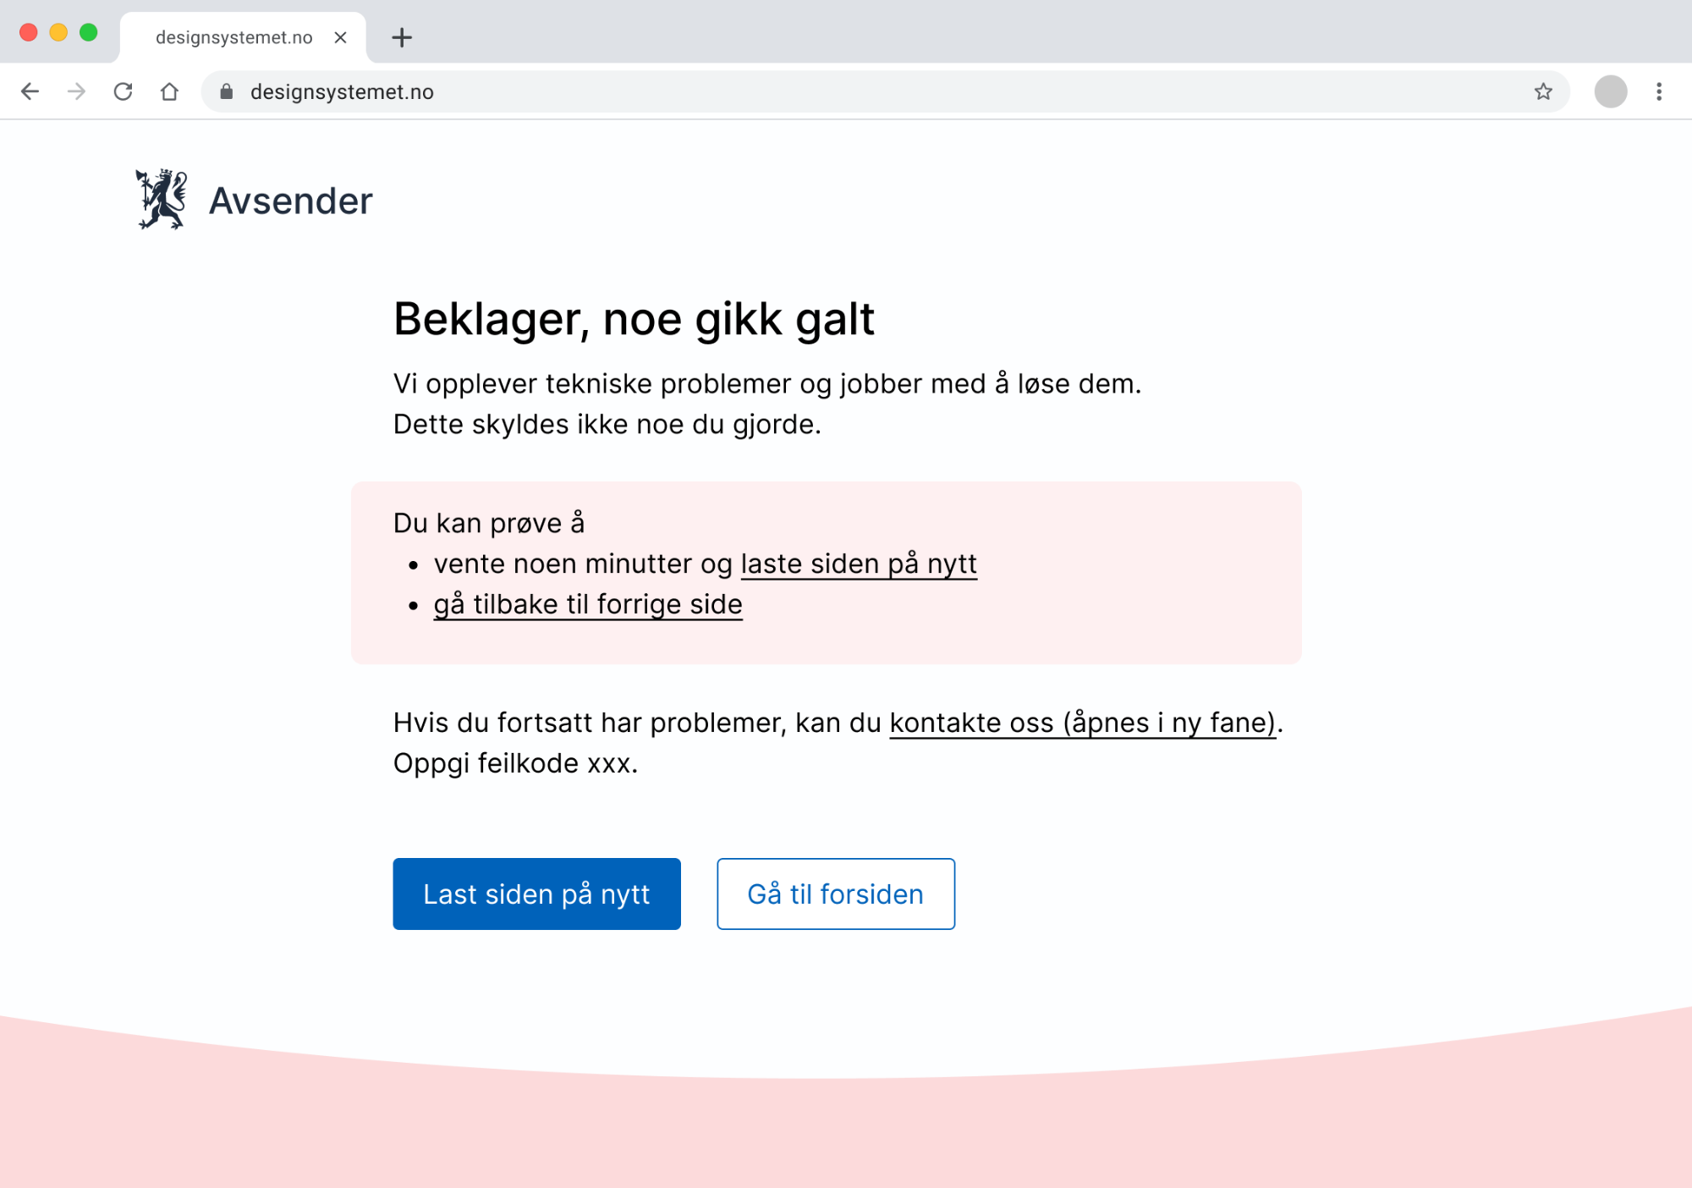Follow the 'laste siden på nytt' link

click(859, 564)
